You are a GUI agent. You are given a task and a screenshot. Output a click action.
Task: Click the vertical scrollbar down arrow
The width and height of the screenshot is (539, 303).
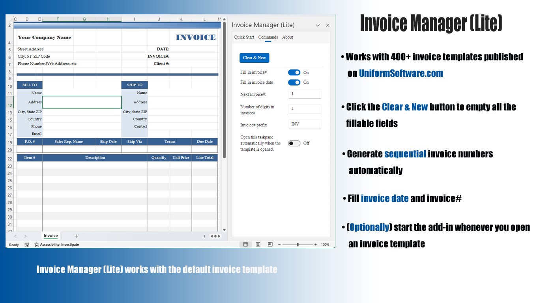pyautogui.click(x=224, y=230)
